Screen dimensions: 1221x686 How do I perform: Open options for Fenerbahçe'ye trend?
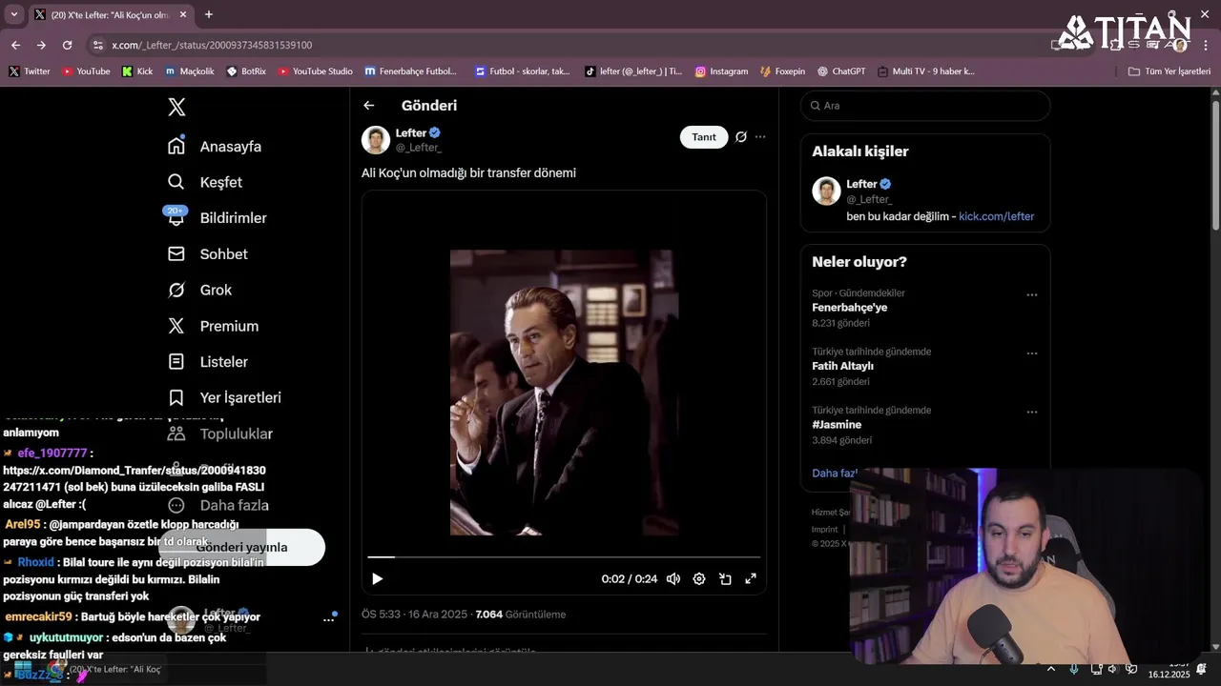pos(1031,295)
